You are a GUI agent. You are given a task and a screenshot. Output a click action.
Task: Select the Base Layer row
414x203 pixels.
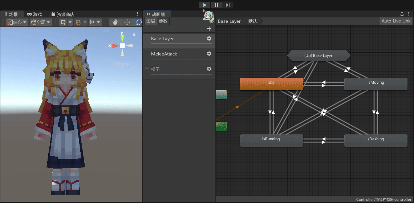pyautogui.click(x=179, y=41)
